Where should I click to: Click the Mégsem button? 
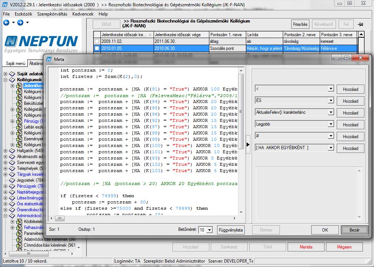pyautogui.click(x=344, y=247)
